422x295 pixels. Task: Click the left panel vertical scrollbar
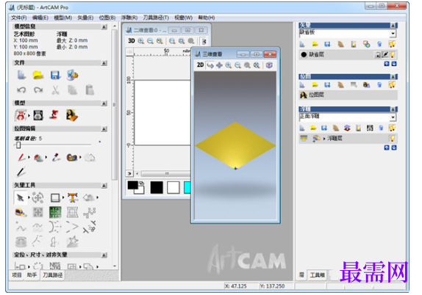(x=115, y=105)
